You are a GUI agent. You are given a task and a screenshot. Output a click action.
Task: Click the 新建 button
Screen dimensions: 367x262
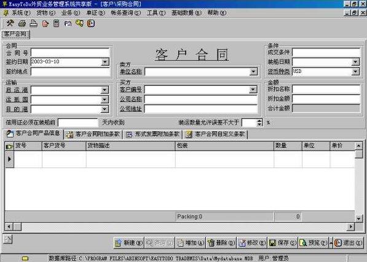click(128, 243)
